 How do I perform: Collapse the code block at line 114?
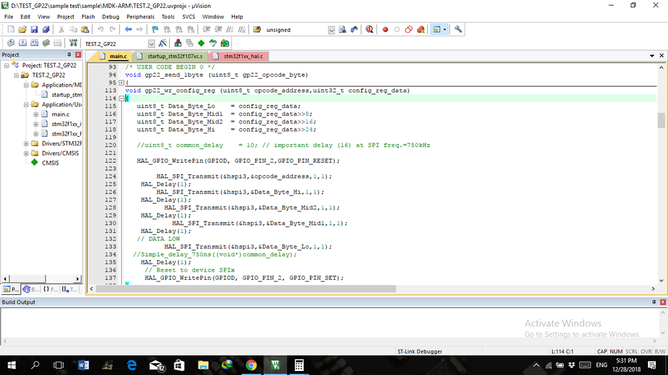(x=122, y=98)
